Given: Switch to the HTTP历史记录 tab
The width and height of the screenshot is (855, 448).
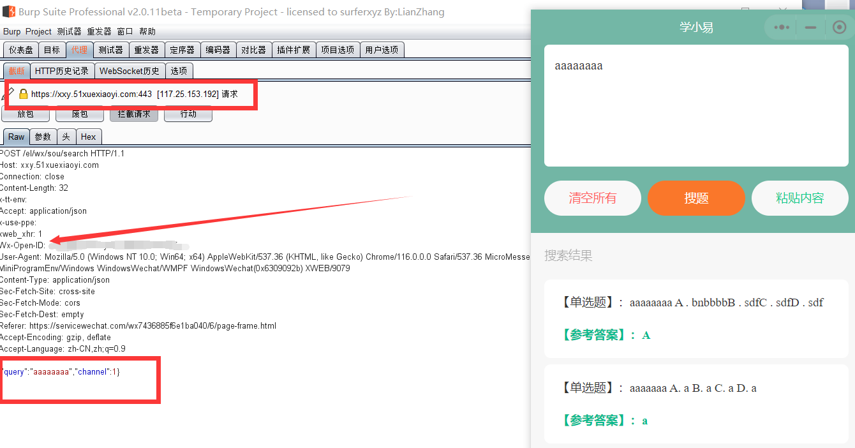Looking at the screenshot, I should 62,71.
